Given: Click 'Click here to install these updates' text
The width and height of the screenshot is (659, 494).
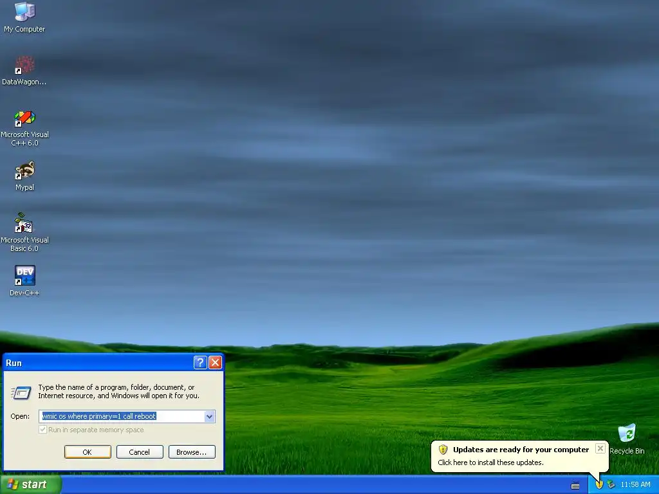Looking at the screenshot, I should pos(490,462).
